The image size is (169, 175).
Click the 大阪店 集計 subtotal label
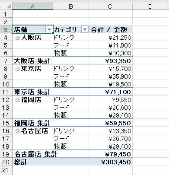[32, 61]
